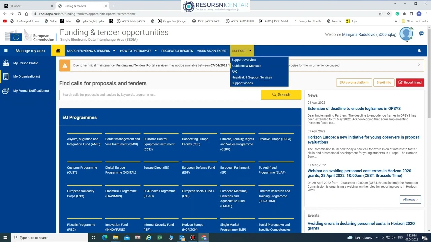Select Helpdesk & Support Services entry

click(x=252, y=77)
